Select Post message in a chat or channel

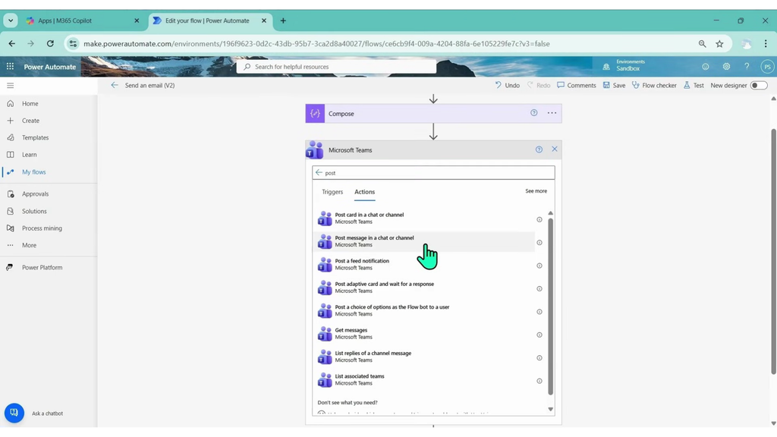click(423, 241)
